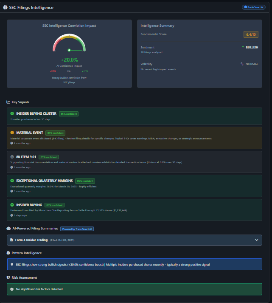The height and width of the screenshot is (303, 272).
Task: Click the brain icon beside SEC Filings Intelligence
Action: tap(5, 8)
